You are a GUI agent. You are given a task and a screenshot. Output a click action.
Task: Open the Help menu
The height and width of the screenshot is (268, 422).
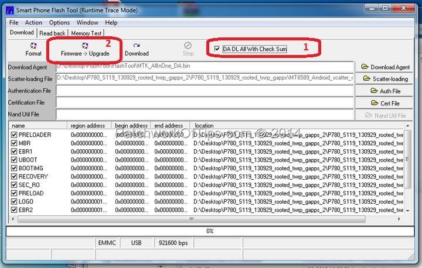click(x=111, y=23)
